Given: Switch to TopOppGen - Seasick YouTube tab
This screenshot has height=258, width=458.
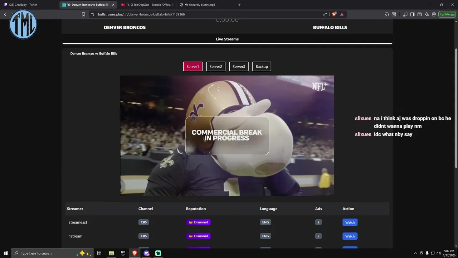Looking at the screenshot, I should point(147,5).
